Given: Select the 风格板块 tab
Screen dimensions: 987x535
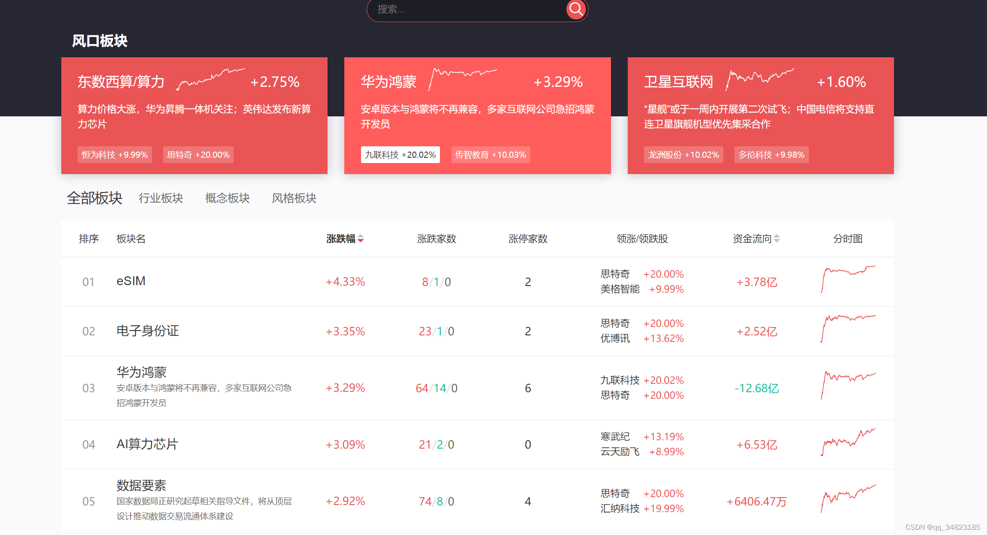Looking at the screenshot, I should point(294,198).
